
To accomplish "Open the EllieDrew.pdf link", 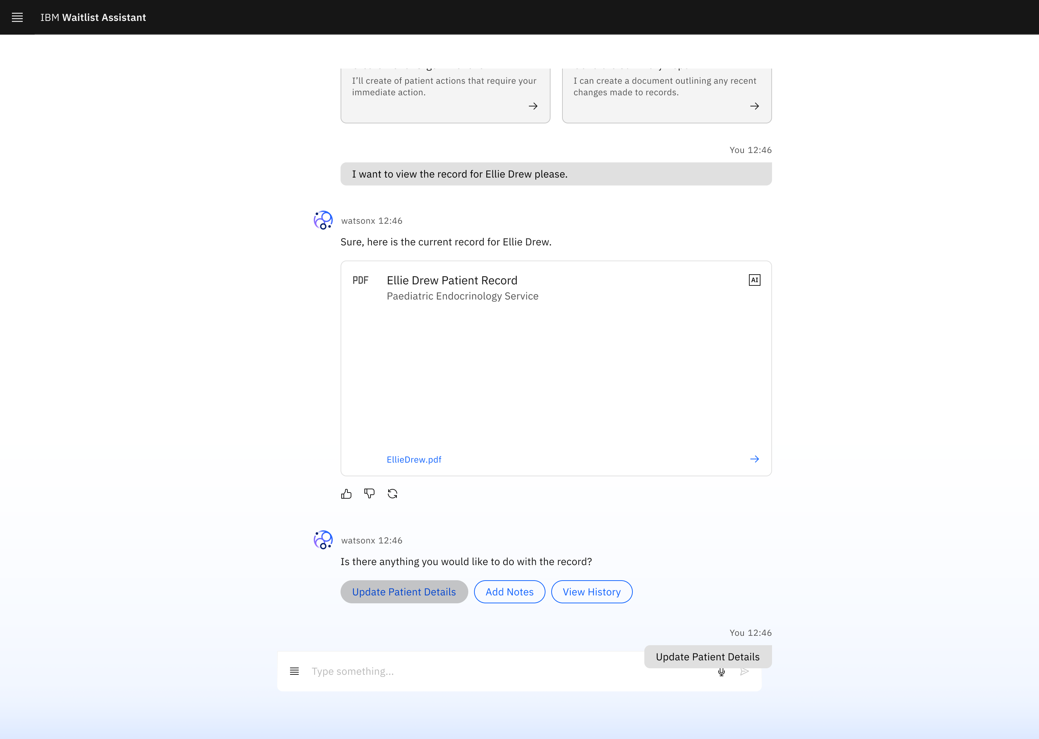I will tap(414, 460).
